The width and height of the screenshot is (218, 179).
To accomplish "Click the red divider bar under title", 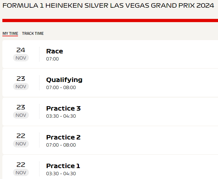I will [x=110, y=20].
